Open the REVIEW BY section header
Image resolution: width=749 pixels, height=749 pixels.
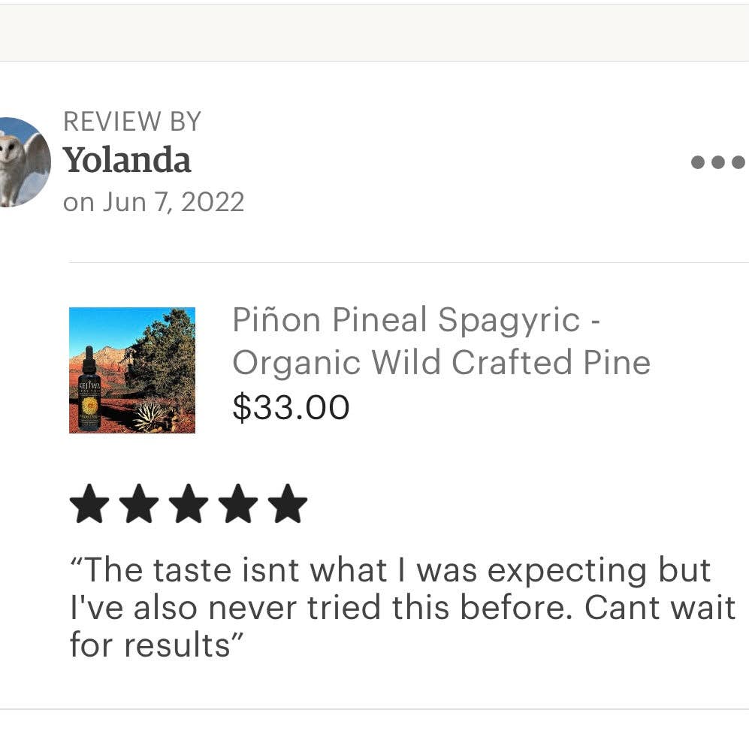point(132,121)
